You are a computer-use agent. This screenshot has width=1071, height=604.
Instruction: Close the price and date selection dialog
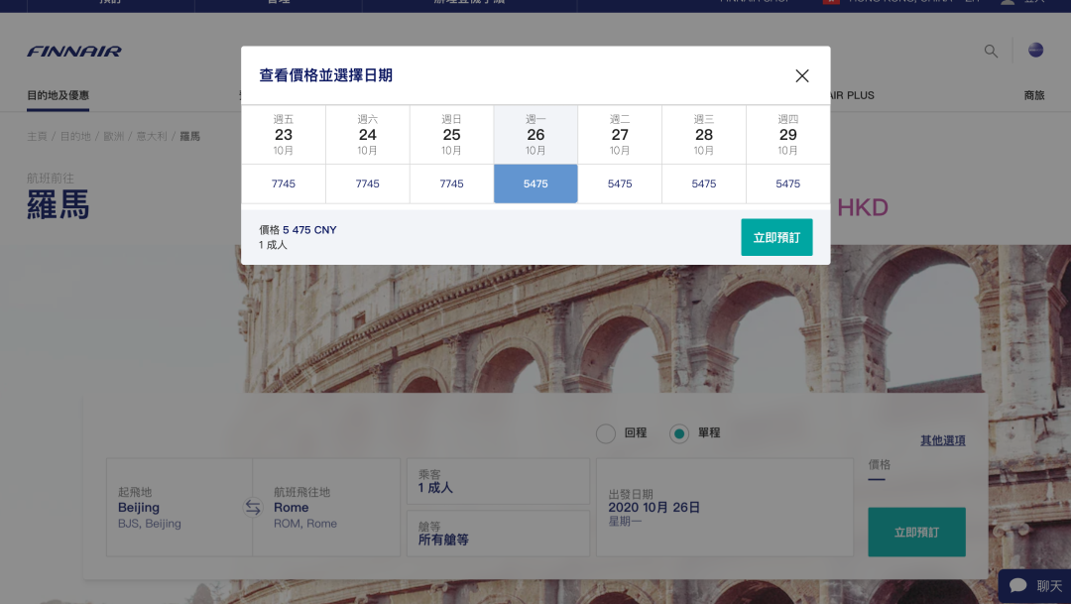pos(802,75)
